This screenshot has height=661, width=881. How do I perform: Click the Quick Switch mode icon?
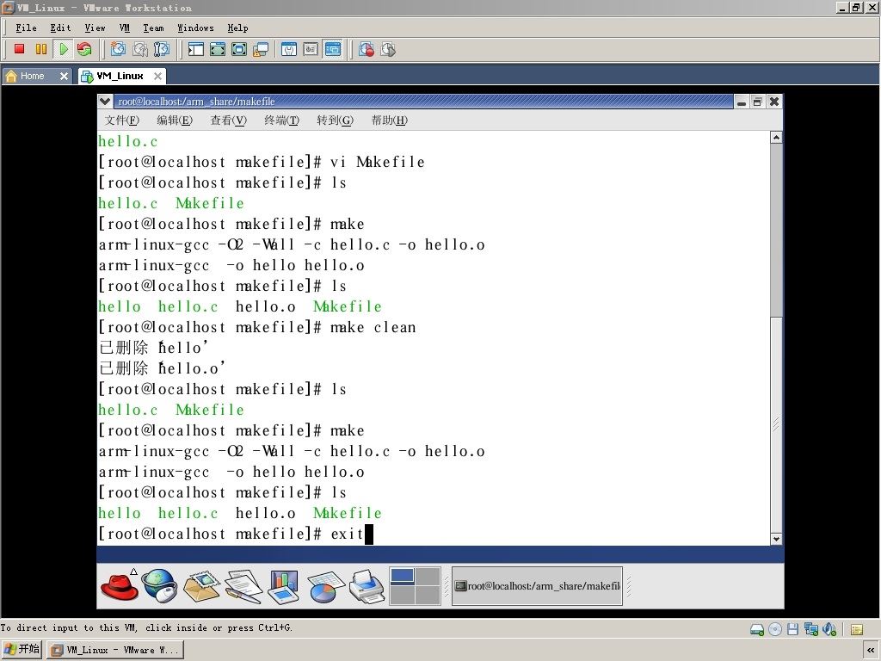239,49
